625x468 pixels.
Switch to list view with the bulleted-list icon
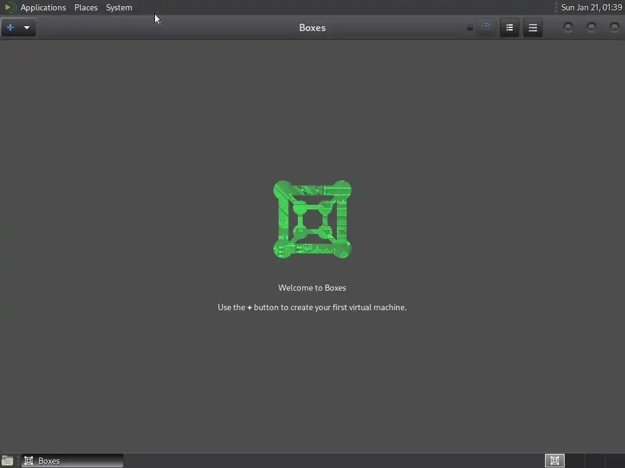click(x=510, y=27)
